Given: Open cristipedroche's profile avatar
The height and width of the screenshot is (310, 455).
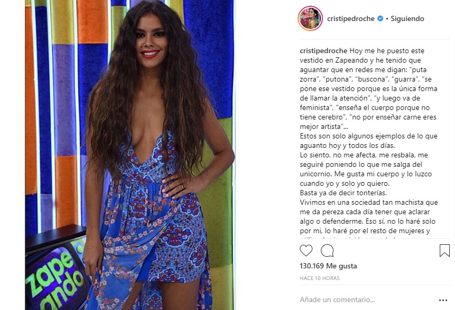Looking at the screenshot, I should coord(310,18).
